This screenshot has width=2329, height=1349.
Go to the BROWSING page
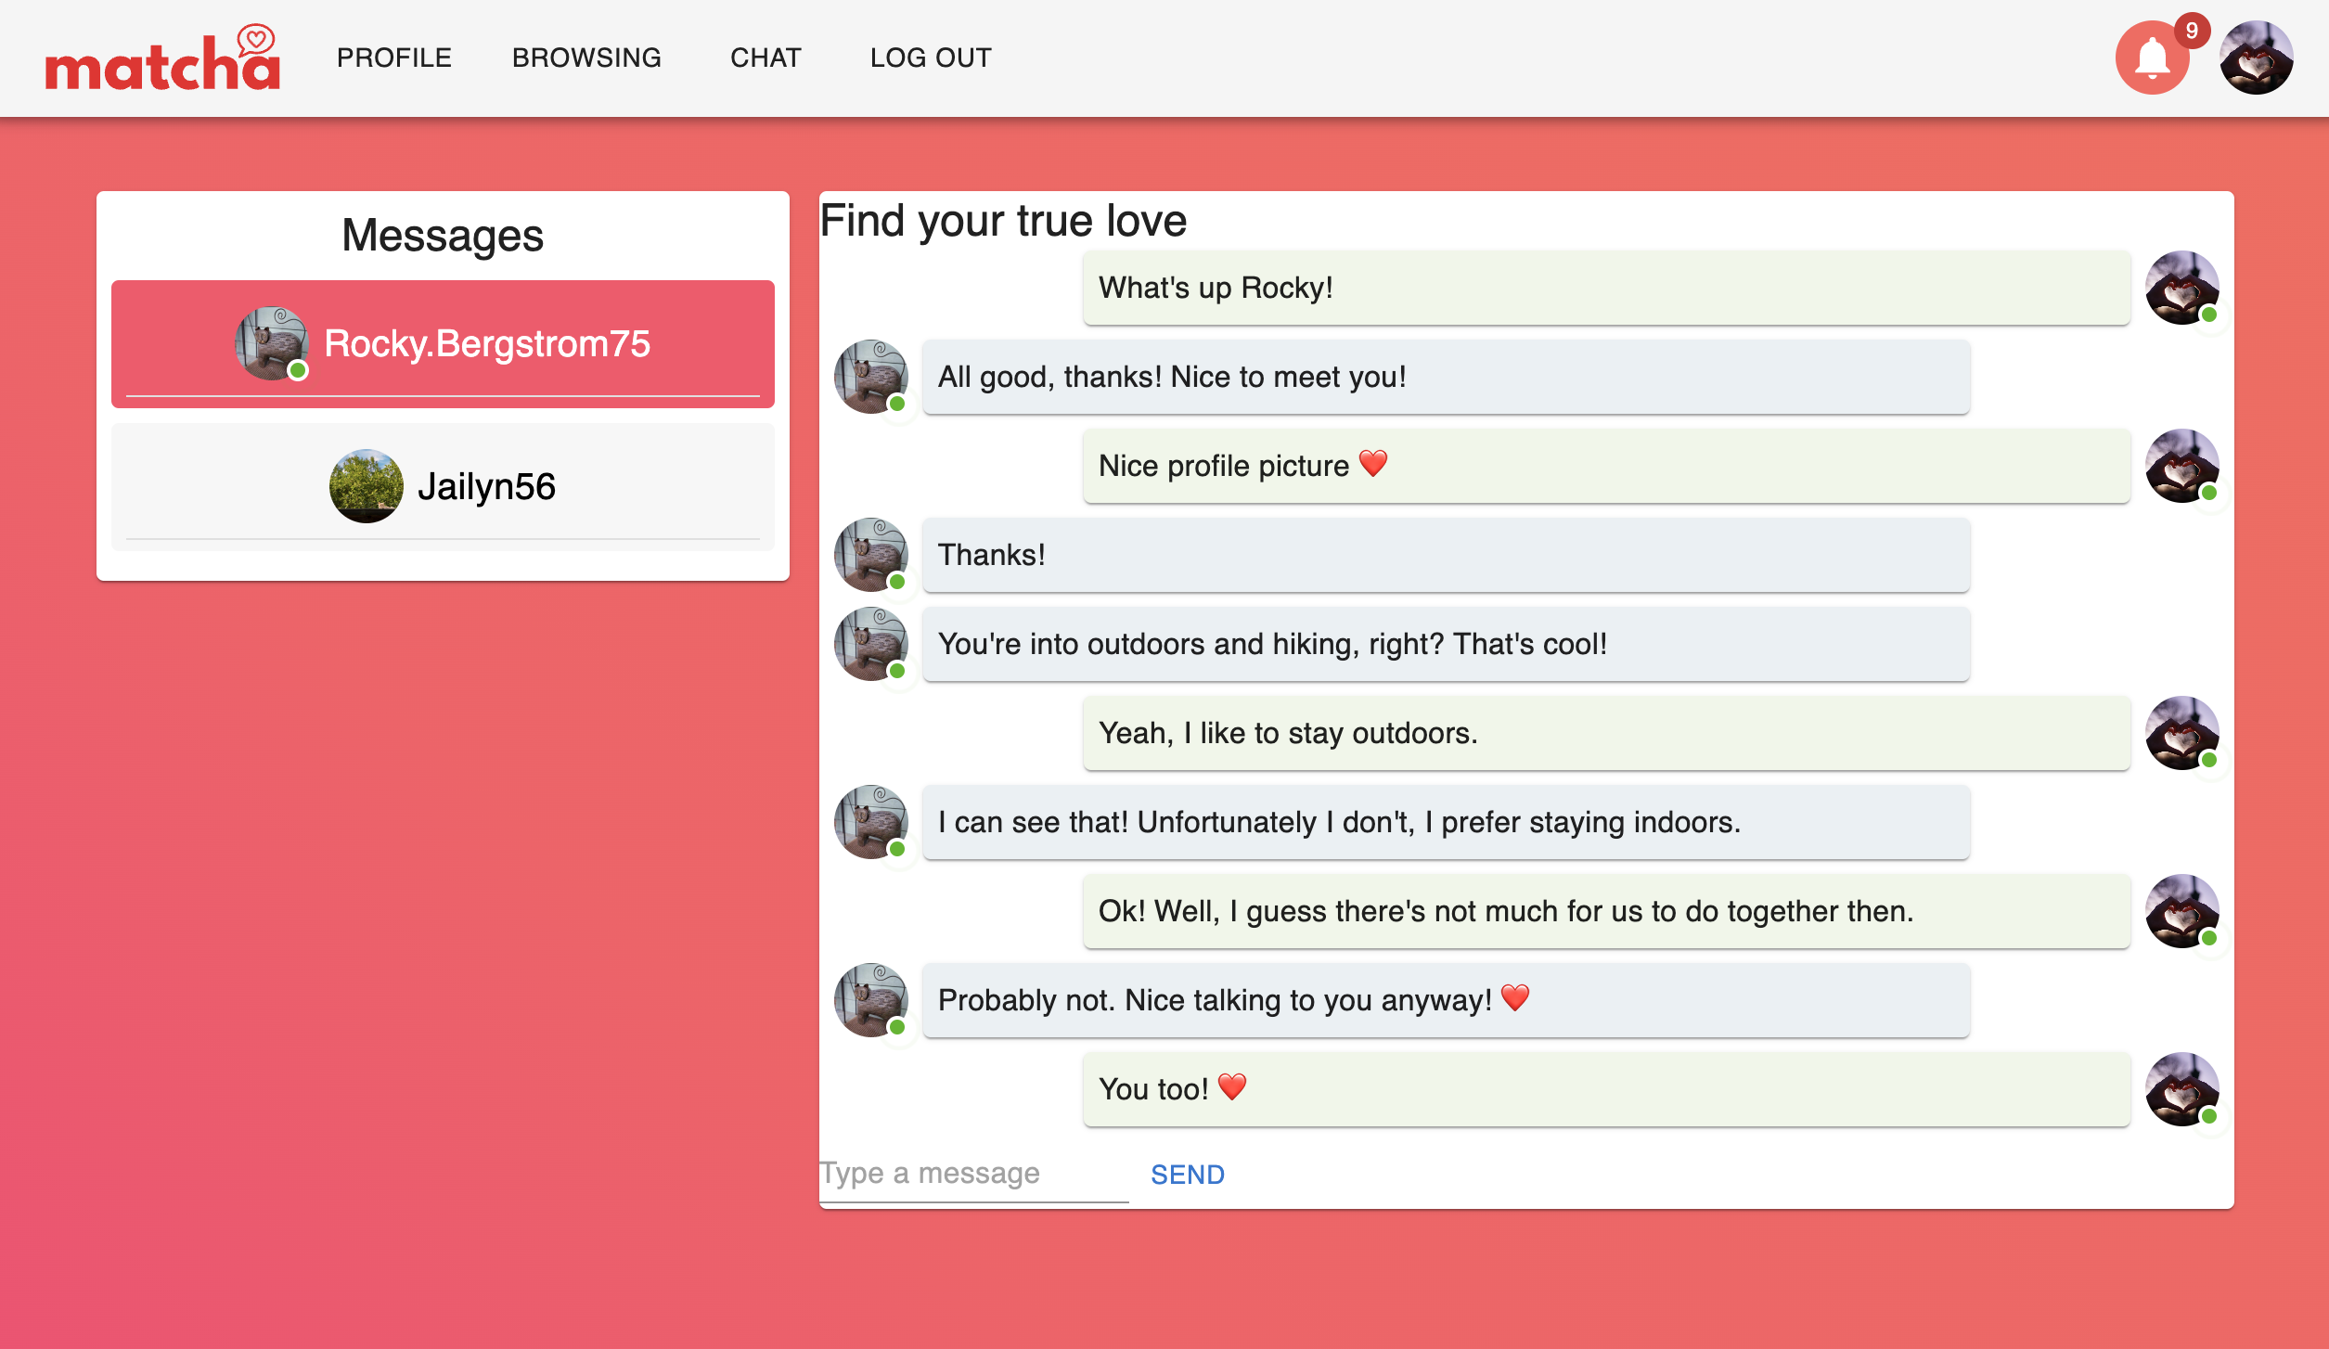(586, 58)
